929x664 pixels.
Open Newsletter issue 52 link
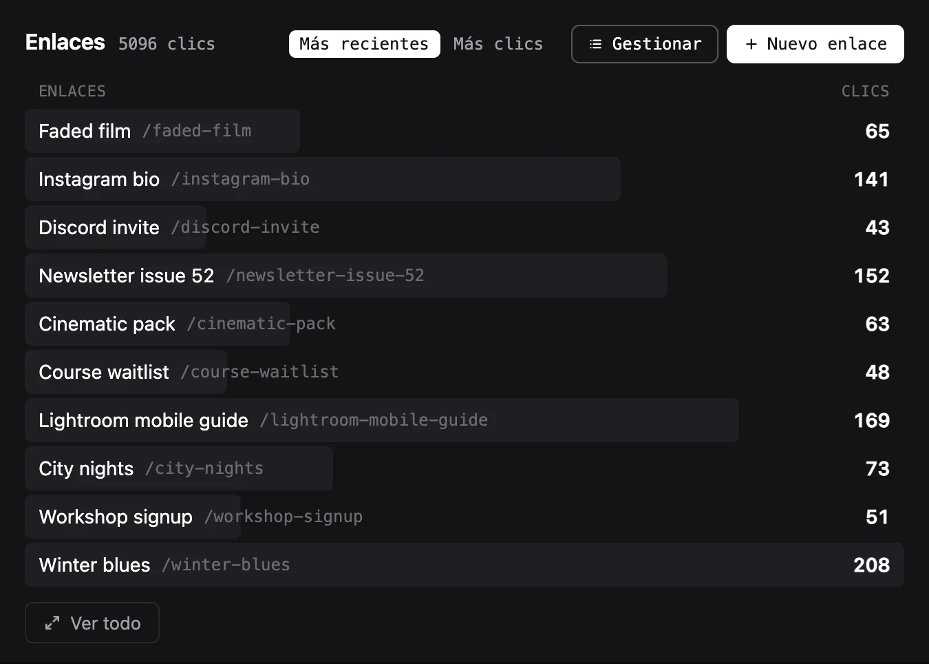(x=464, y=276)
